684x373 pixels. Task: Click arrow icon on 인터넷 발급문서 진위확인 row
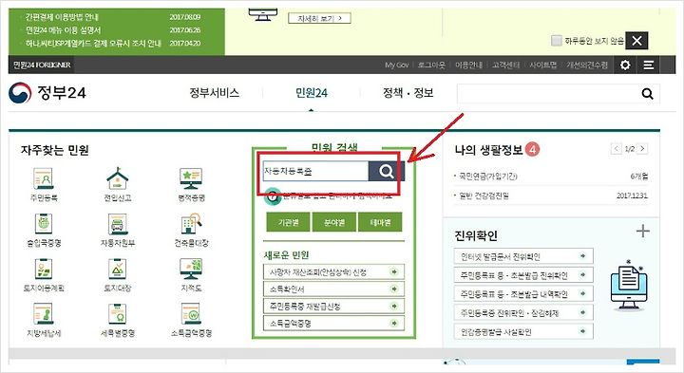[x=582, y=256]
